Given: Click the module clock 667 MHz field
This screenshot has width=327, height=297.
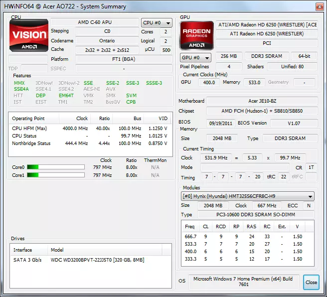Looking at the screenshot, I should pyautogui.click(x=267, y=205).
